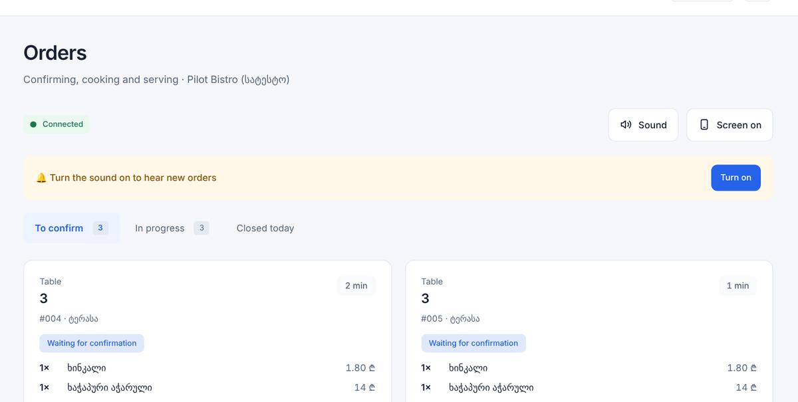Click the 1.80 ₾ price in order #004
The height and width of the screenshot is (402, 798).
(x=360, y=368)
